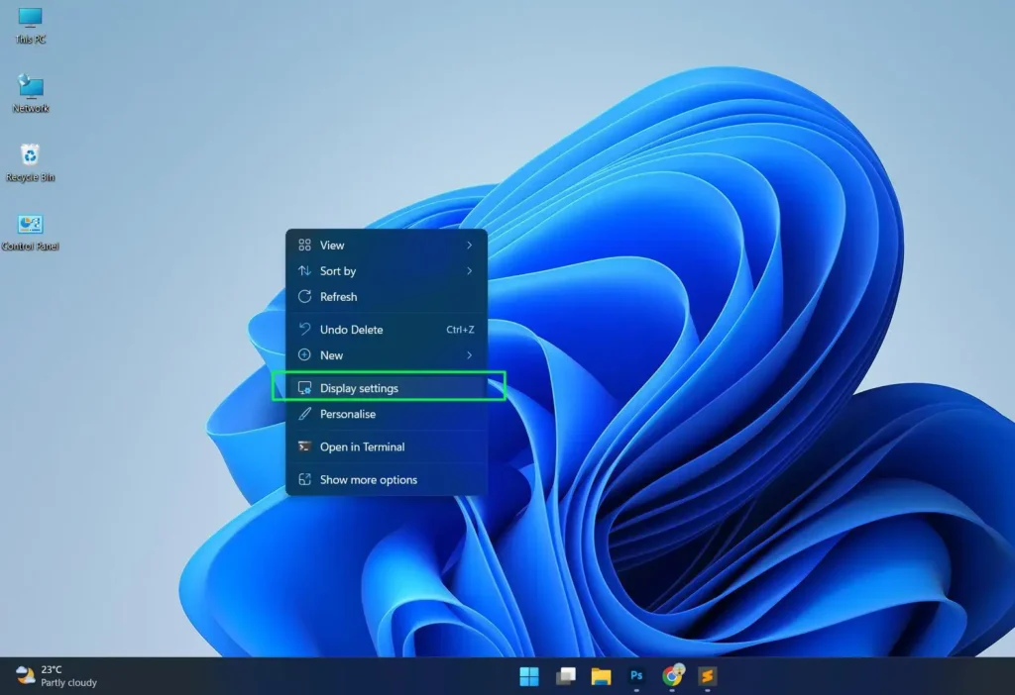Select Undo Delete
Screen dimensions: 1015x695
tap(351, 329)
